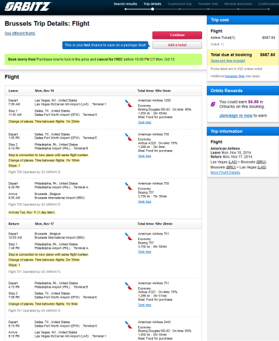Viewport: 279px width, 341px height.
Task: Click airline logo for flight 751 from Brussels
Action: click(129, 237)
